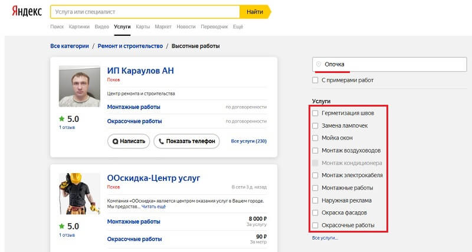Focus the Услуга или специалист search box
This screenshot has height=252, width=472.
coord(145,12)
